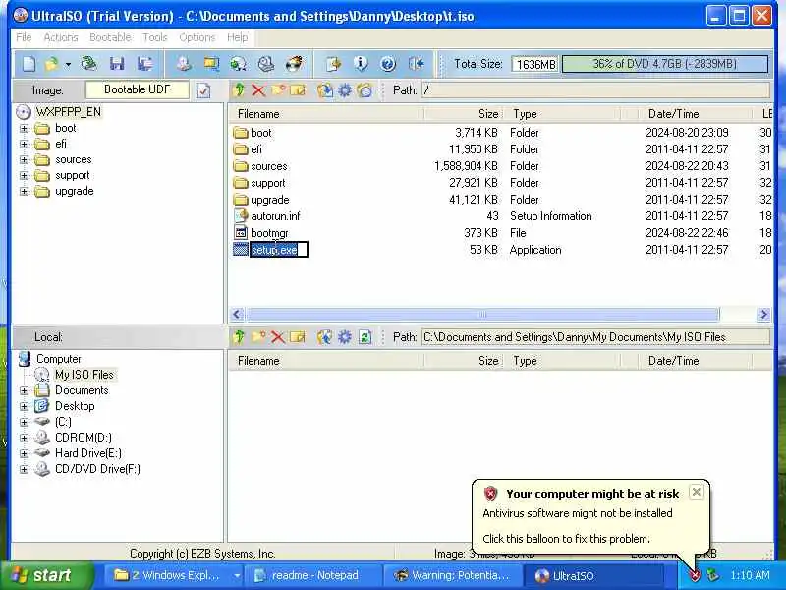This screenshot has height=590, width=786.
Task: Click the Rename icon in image pane toolbar
Action: coord(298,90)
